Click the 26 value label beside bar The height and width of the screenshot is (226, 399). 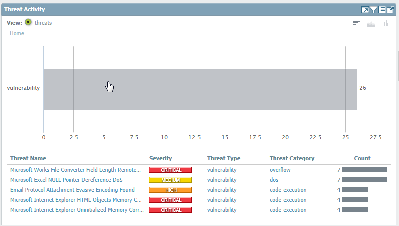363,88
